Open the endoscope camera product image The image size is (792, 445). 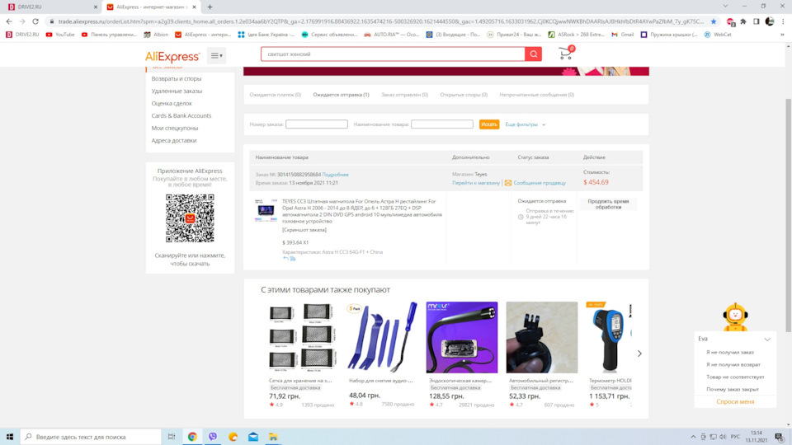click(x=462, y=337)
